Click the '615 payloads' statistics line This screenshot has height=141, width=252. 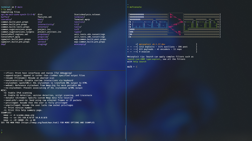tap(160, 49)
